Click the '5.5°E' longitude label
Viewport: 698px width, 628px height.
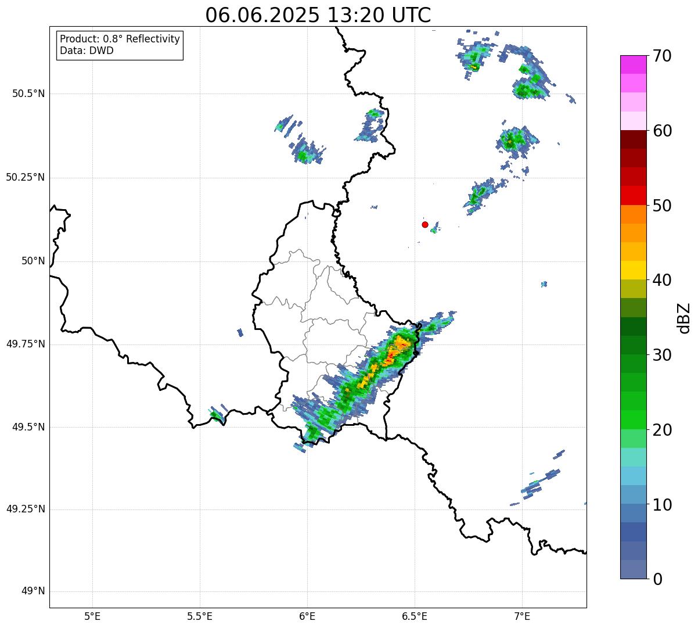coord(200,616)
